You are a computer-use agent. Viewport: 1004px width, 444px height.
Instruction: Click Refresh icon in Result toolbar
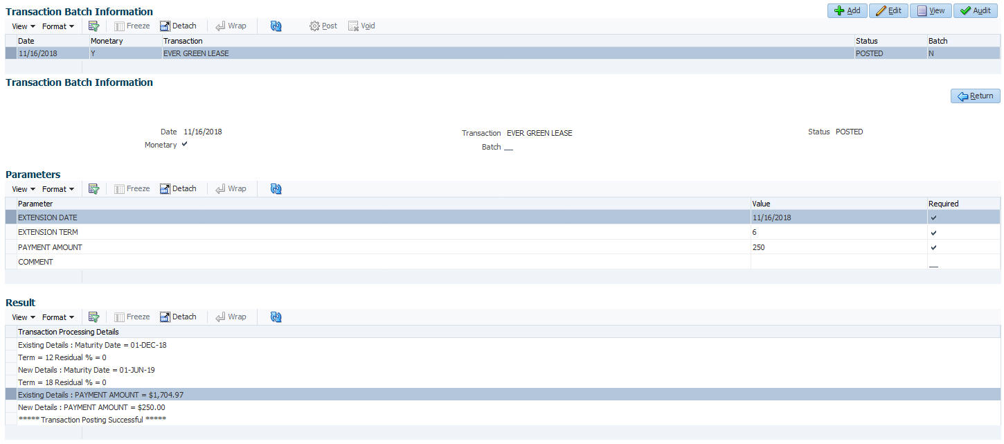point(276,317)
